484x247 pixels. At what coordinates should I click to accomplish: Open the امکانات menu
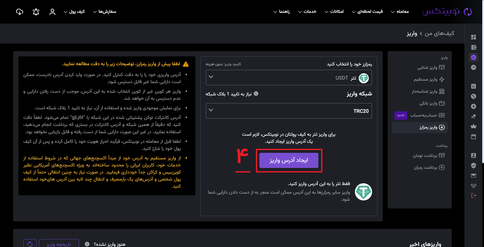[334, 12]
